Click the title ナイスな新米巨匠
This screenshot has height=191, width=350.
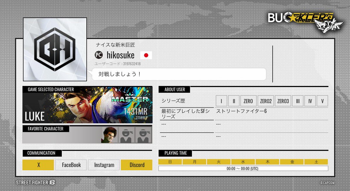(115, 45)
